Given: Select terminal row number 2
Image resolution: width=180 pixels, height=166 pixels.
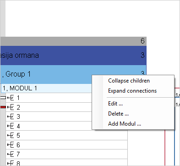Looking at the screenshot, I should [x=49, y=107].
